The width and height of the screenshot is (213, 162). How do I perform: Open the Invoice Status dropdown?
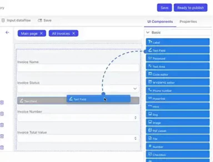tap(78, 88)
